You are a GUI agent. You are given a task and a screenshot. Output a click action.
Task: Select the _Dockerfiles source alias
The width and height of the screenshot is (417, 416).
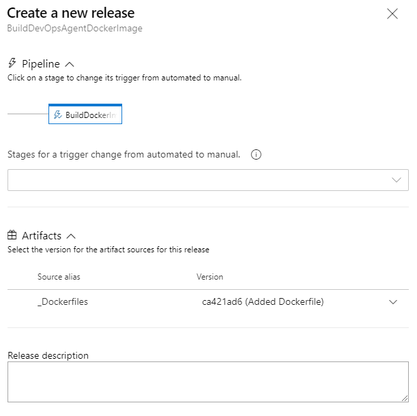tap(63, 301)
